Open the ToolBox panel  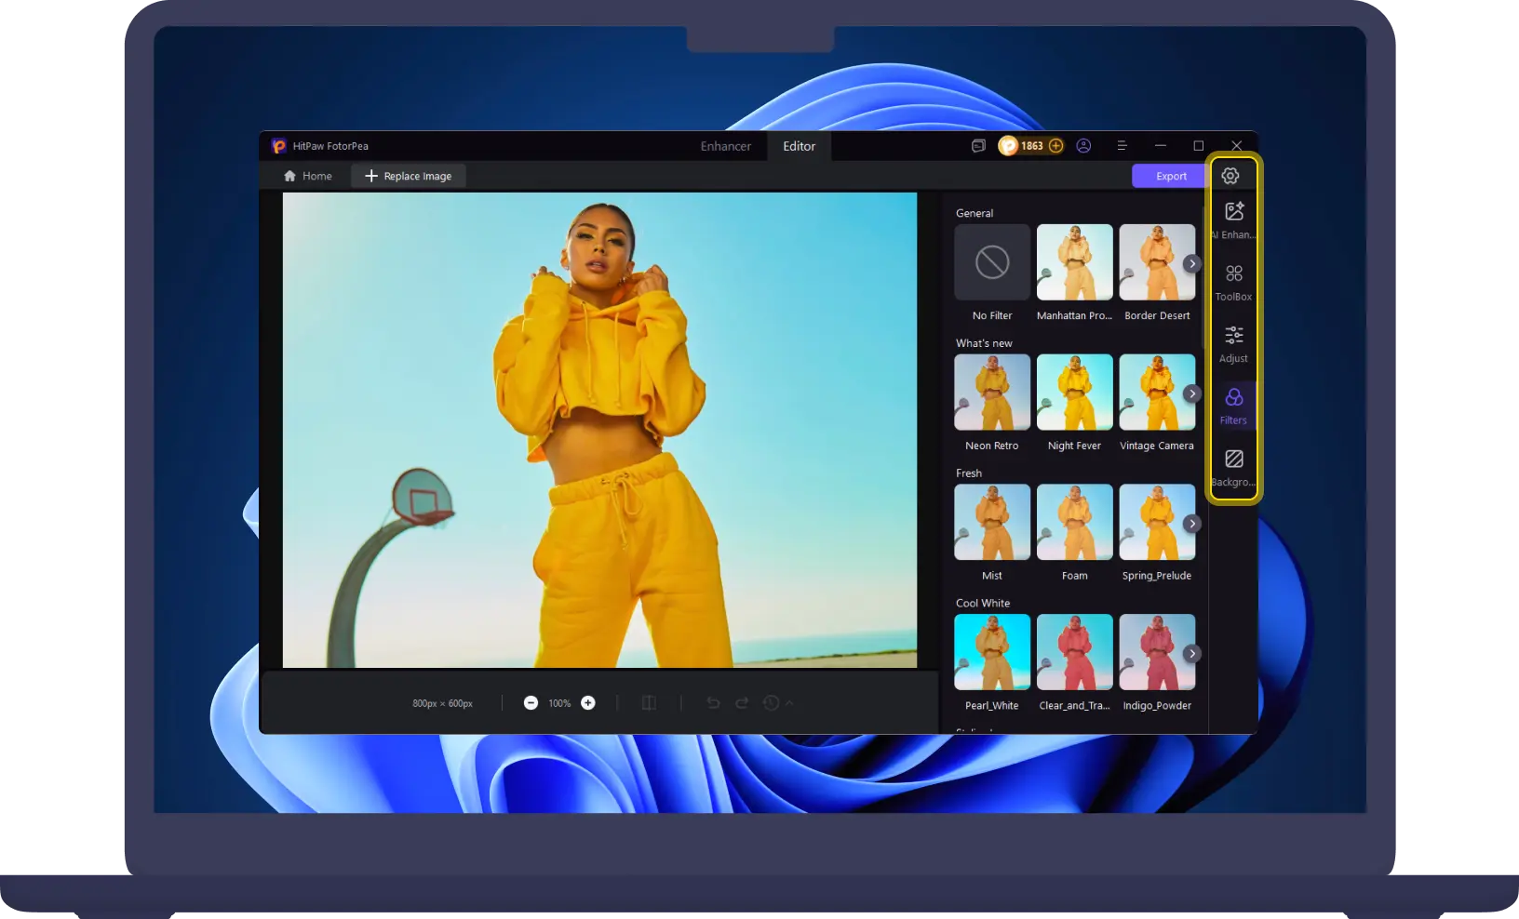pos(1233,281)
